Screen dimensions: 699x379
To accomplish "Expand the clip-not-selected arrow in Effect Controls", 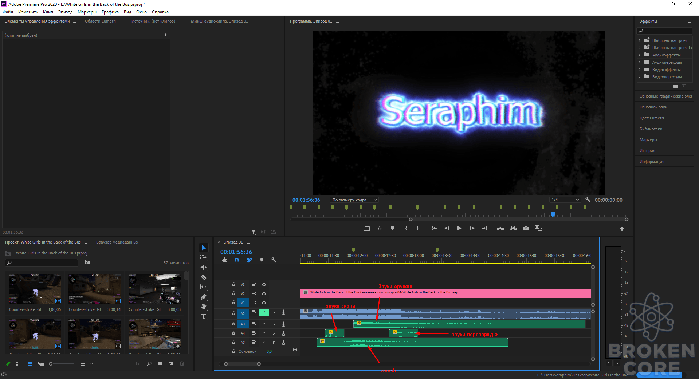I will point(166,35).
